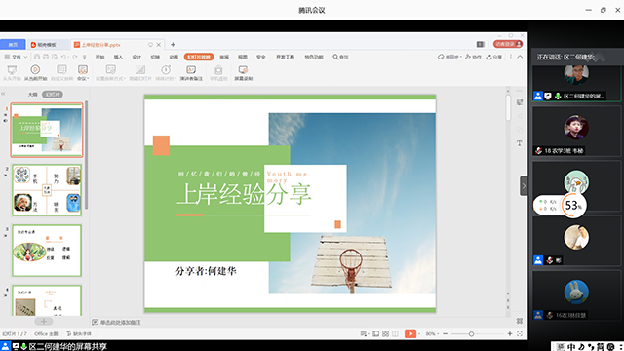Play slideshow with orange status bar button

(410, 333)
